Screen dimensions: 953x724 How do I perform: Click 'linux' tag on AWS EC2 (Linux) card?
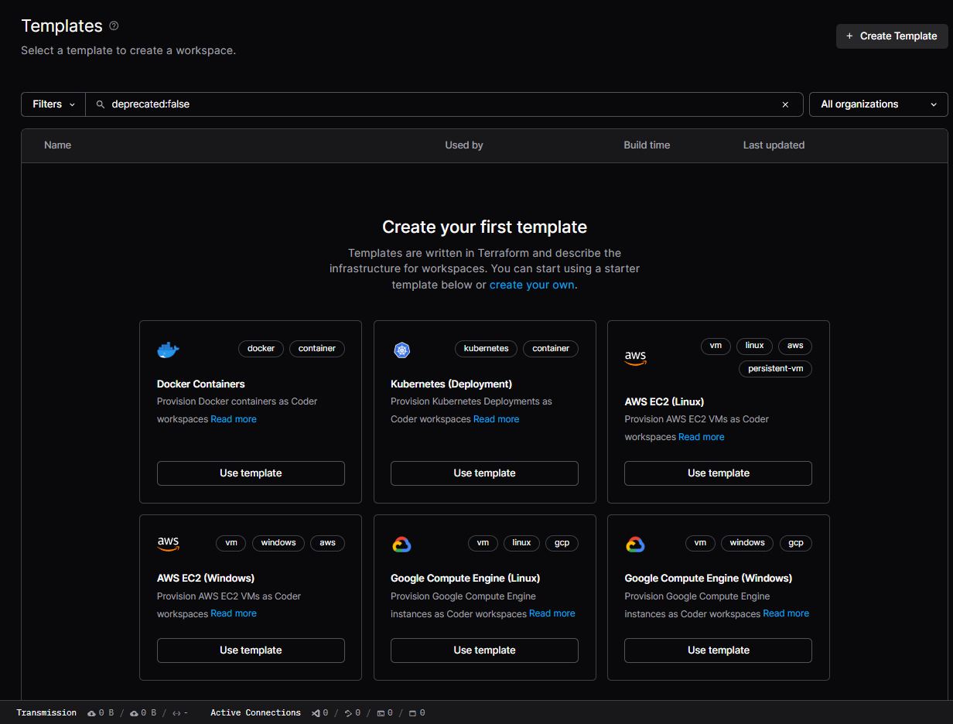[755, 346]
